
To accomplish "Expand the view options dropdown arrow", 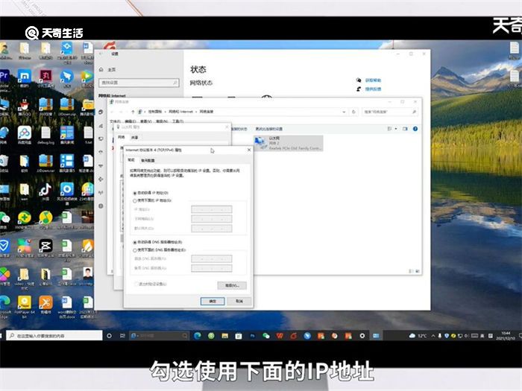I will (396, 129).
